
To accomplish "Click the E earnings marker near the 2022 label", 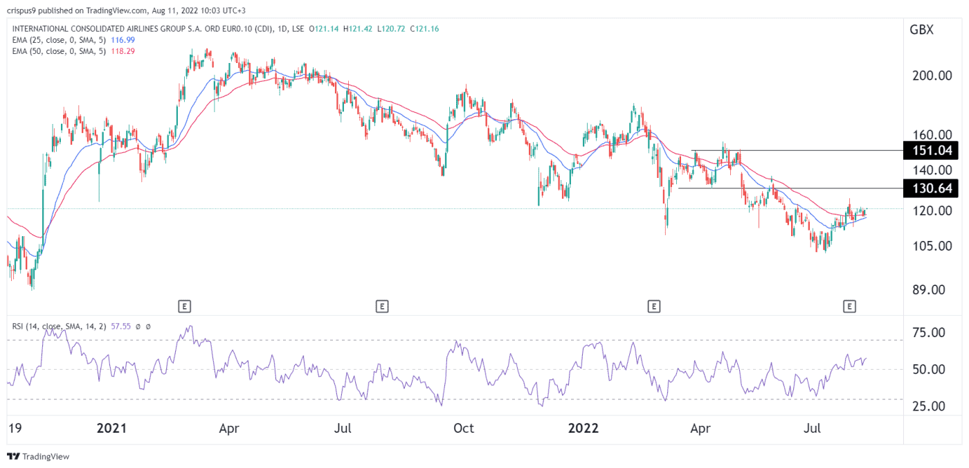I will (x=655, y=305).
